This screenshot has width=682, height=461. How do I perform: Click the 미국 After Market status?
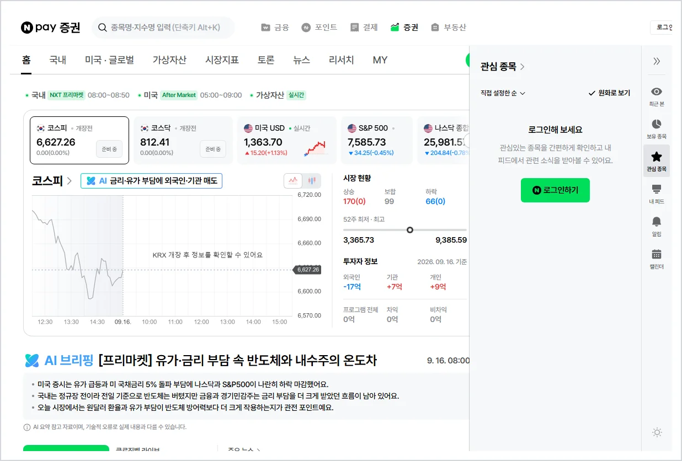point(190,95)
